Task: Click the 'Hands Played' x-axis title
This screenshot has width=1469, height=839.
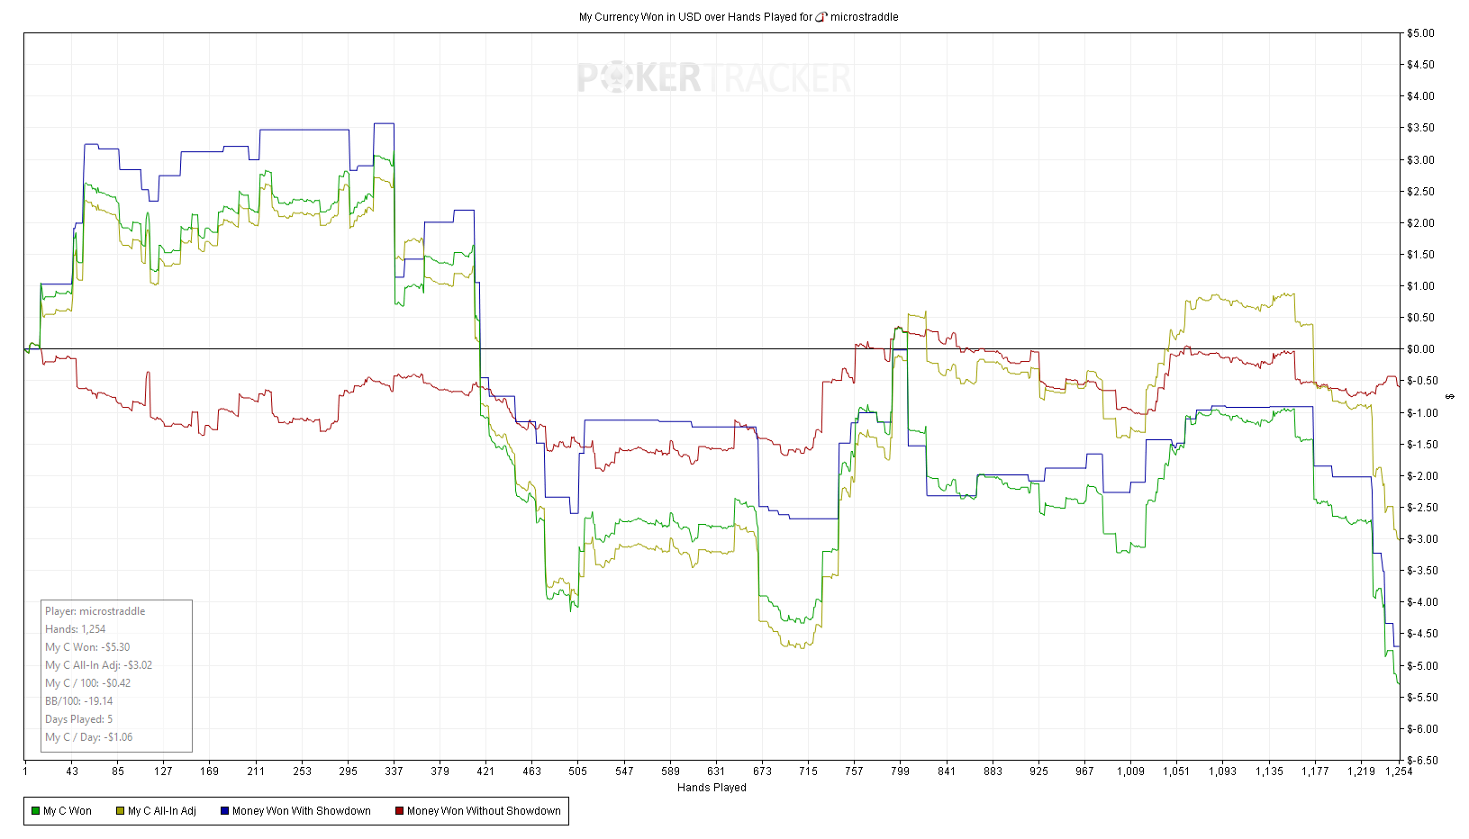Action: point(712,788)
